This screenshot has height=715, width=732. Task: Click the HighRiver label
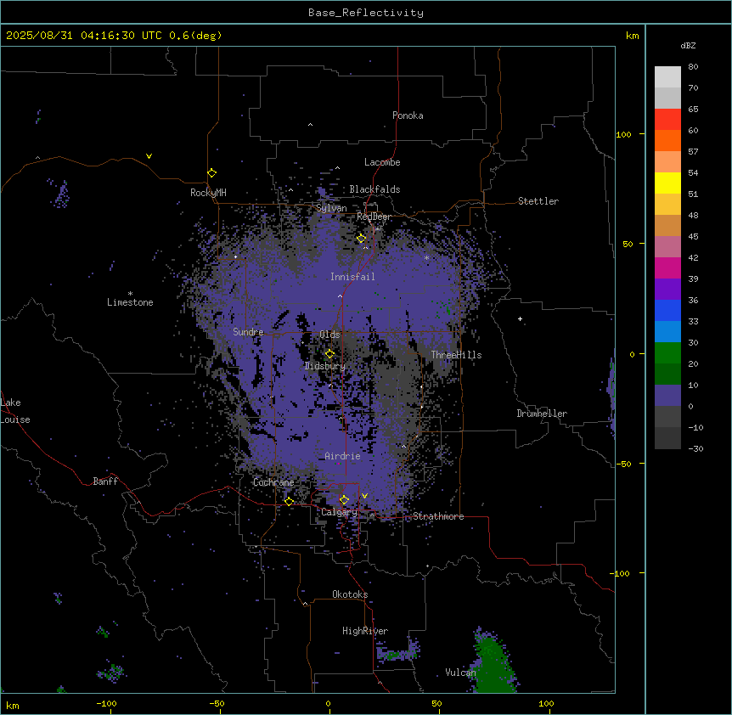[x=365, y=631]
